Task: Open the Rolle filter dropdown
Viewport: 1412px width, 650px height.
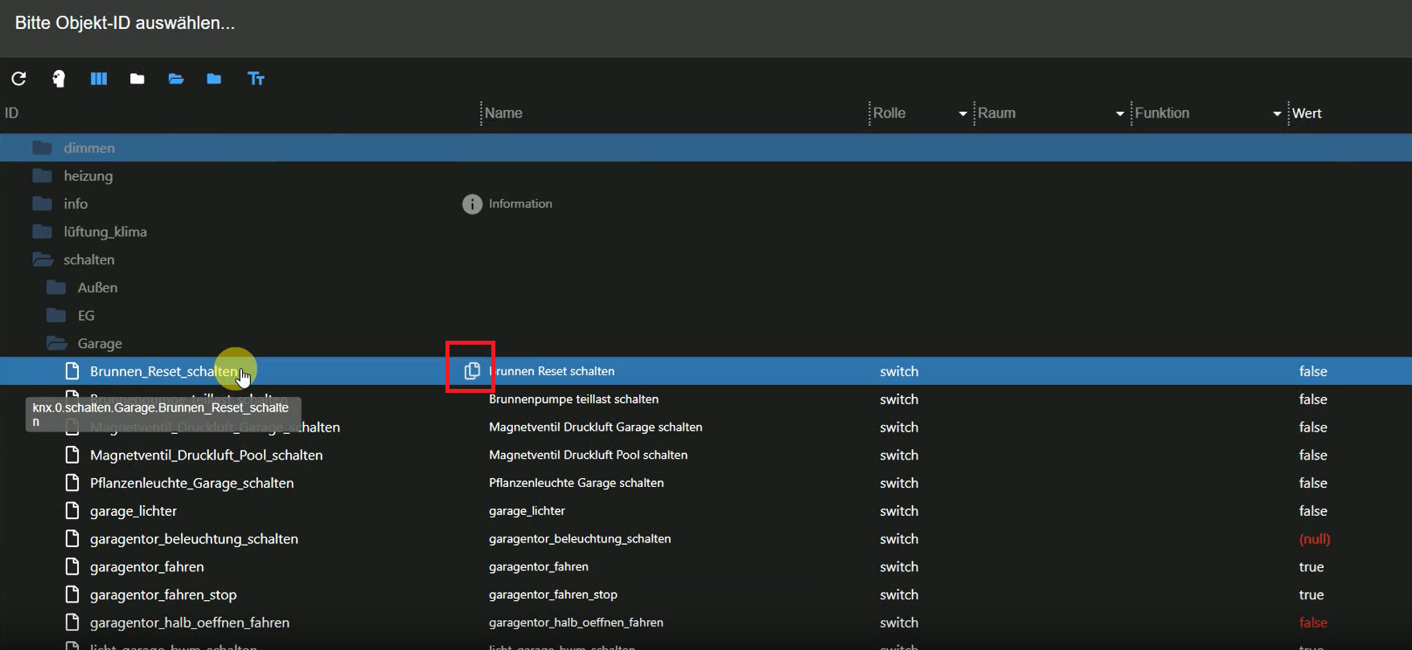Action: tap(963, 114)
